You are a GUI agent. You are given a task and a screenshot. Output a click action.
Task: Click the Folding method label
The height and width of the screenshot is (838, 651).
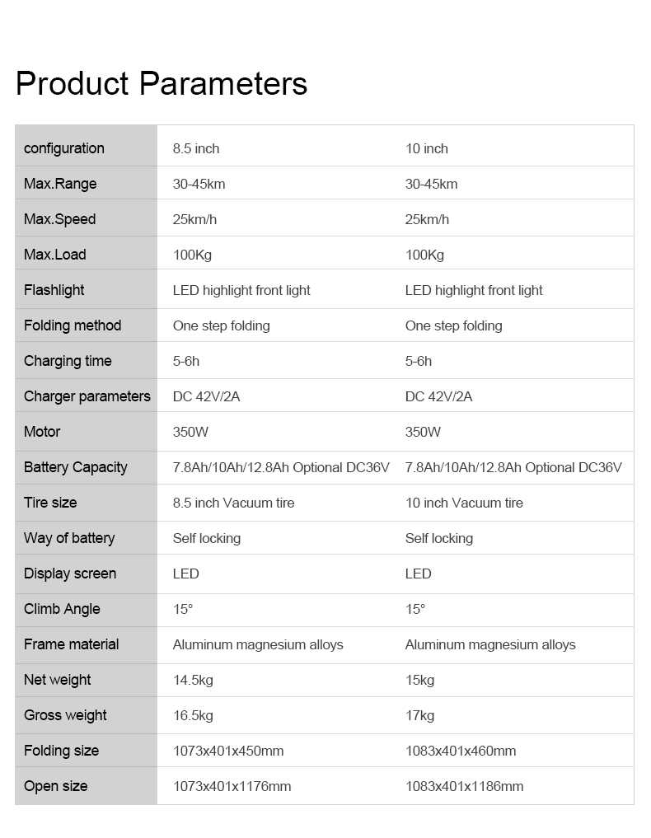(73, 325)
